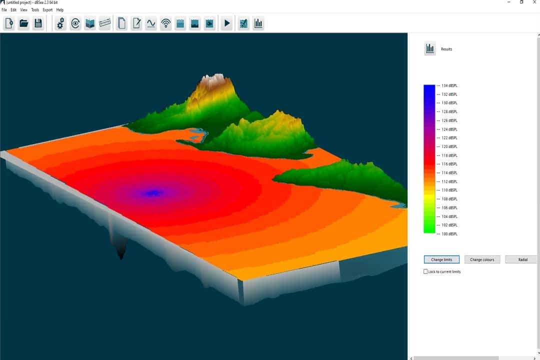The width and height of the screenshot is (540, 360).
Task: Click the wireless signal source icon
Action: [165, 23]
